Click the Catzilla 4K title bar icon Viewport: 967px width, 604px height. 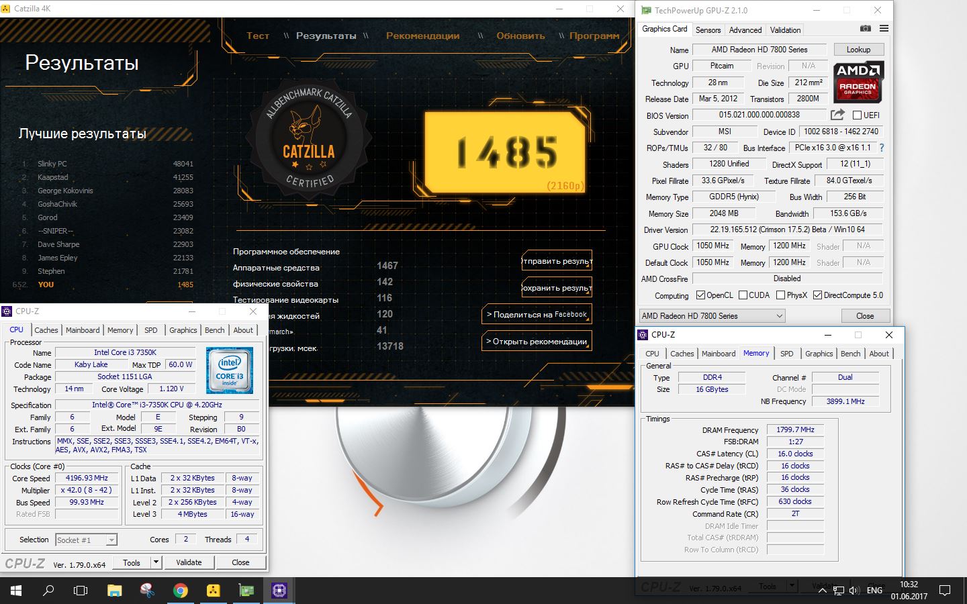(x=7, y=9)
